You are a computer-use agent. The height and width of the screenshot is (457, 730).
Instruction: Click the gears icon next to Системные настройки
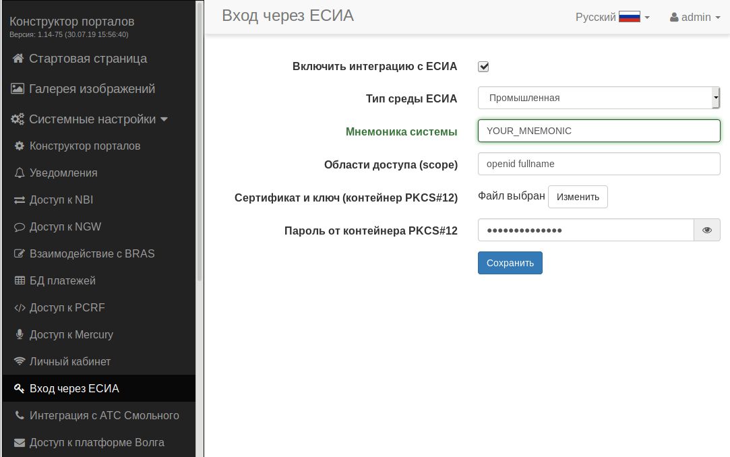(18, 119)
